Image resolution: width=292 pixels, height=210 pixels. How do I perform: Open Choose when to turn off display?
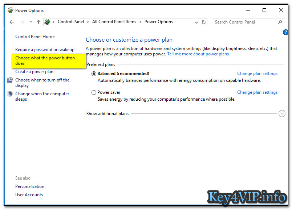[x=42, y=83]
